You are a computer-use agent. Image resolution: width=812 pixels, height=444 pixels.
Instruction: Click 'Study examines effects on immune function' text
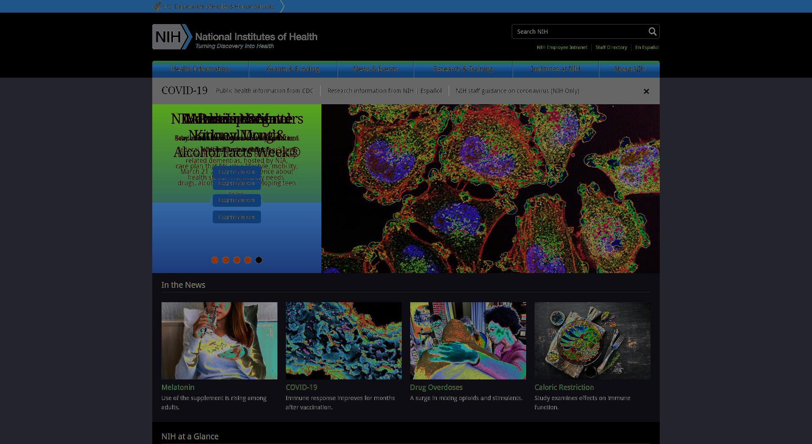coord(582,403)
